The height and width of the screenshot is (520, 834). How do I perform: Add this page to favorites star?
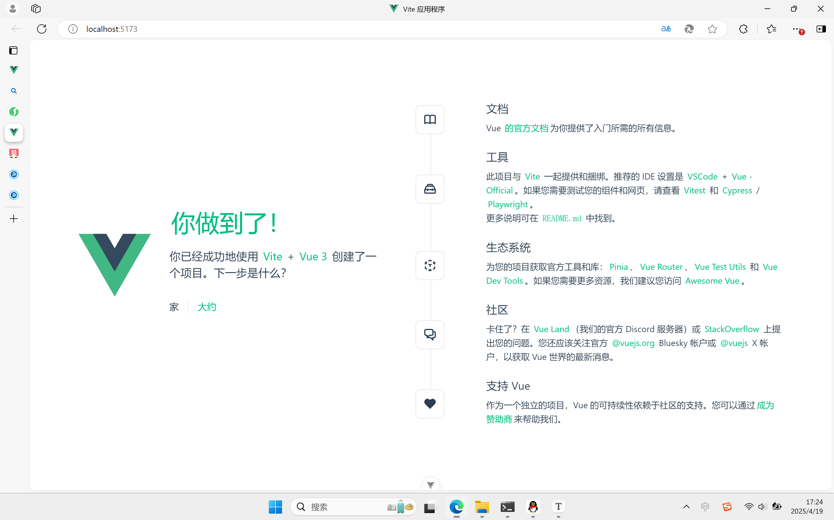coord(712,29)
